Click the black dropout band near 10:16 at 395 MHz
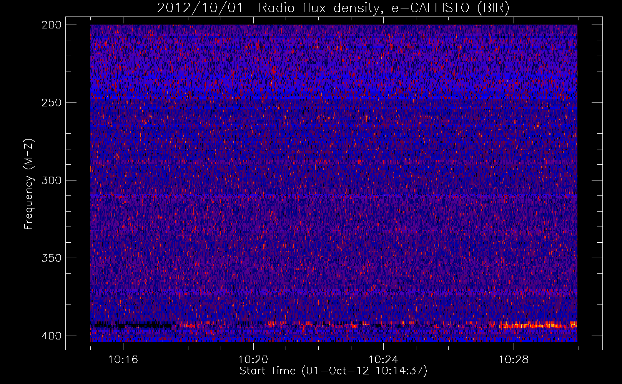Image resolution: width=622 pixels, height=384 pixels. pyautogui.click(x=133, y=325)
